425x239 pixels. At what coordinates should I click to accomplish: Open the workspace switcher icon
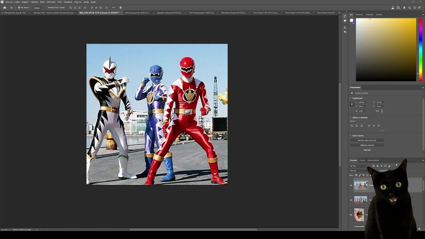(x=420, y=8)
